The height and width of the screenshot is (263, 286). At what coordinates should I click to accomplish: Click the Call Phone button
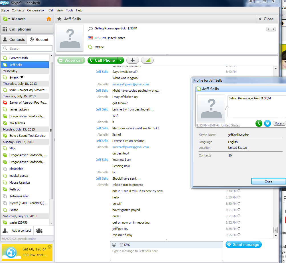pos(102,60)
